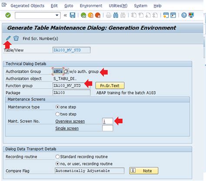Image resolution: width=206 pixels, height=181 pixels.
Task: Go to Next Page icon
Action: [x=148, y=15]
